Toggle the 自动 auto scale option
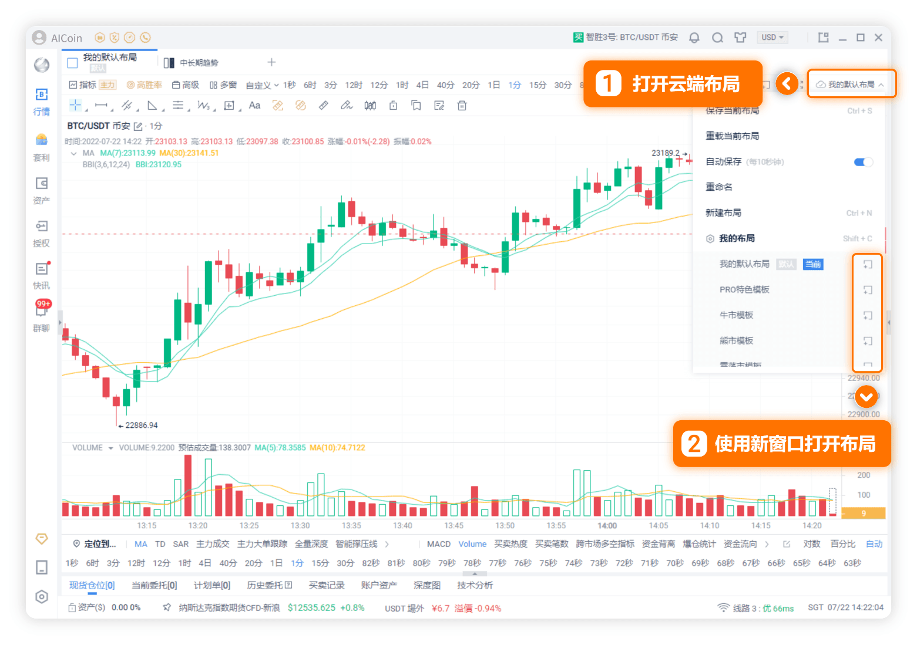 coord(874,544)
